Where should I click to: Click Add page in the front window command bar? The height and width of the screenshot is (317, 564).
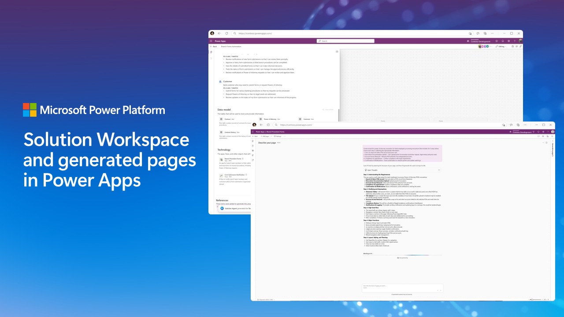265,136
